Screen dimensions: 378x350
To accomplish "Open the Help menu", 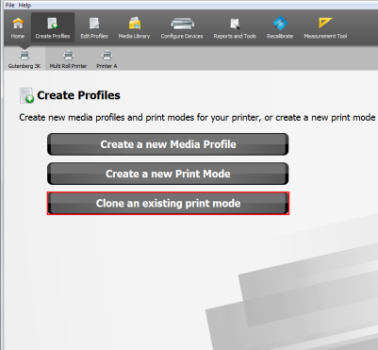I will [x=25, y=5].
